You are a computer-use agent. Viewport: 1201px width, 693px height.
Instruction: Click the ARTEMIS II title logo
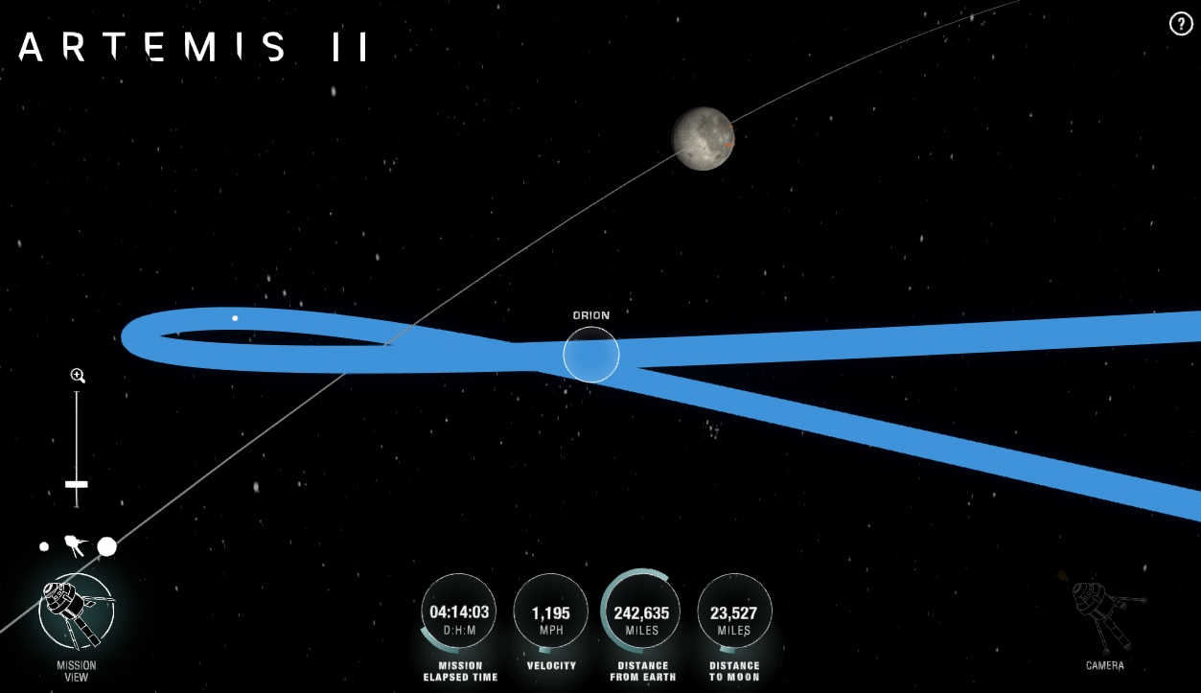coord(192,47)
